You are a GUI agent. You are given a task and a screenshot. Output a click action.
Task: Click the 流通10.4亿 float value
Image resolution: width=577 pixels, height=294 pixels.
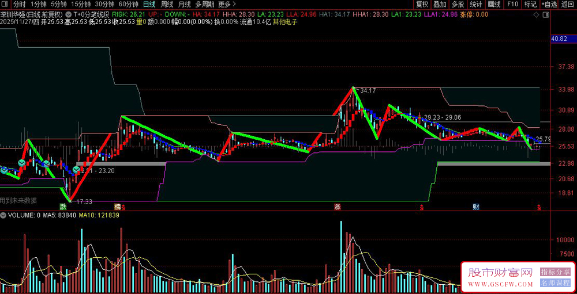tap(256, 22)
